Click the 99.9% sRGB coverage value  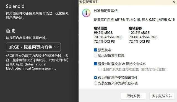[103, 32]
